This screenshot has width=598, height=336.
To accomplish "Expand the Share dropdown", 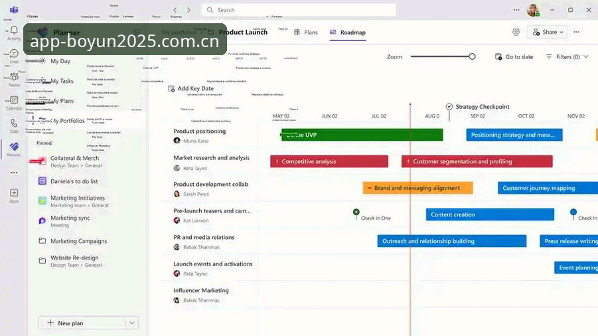I will tap(561, 33).
